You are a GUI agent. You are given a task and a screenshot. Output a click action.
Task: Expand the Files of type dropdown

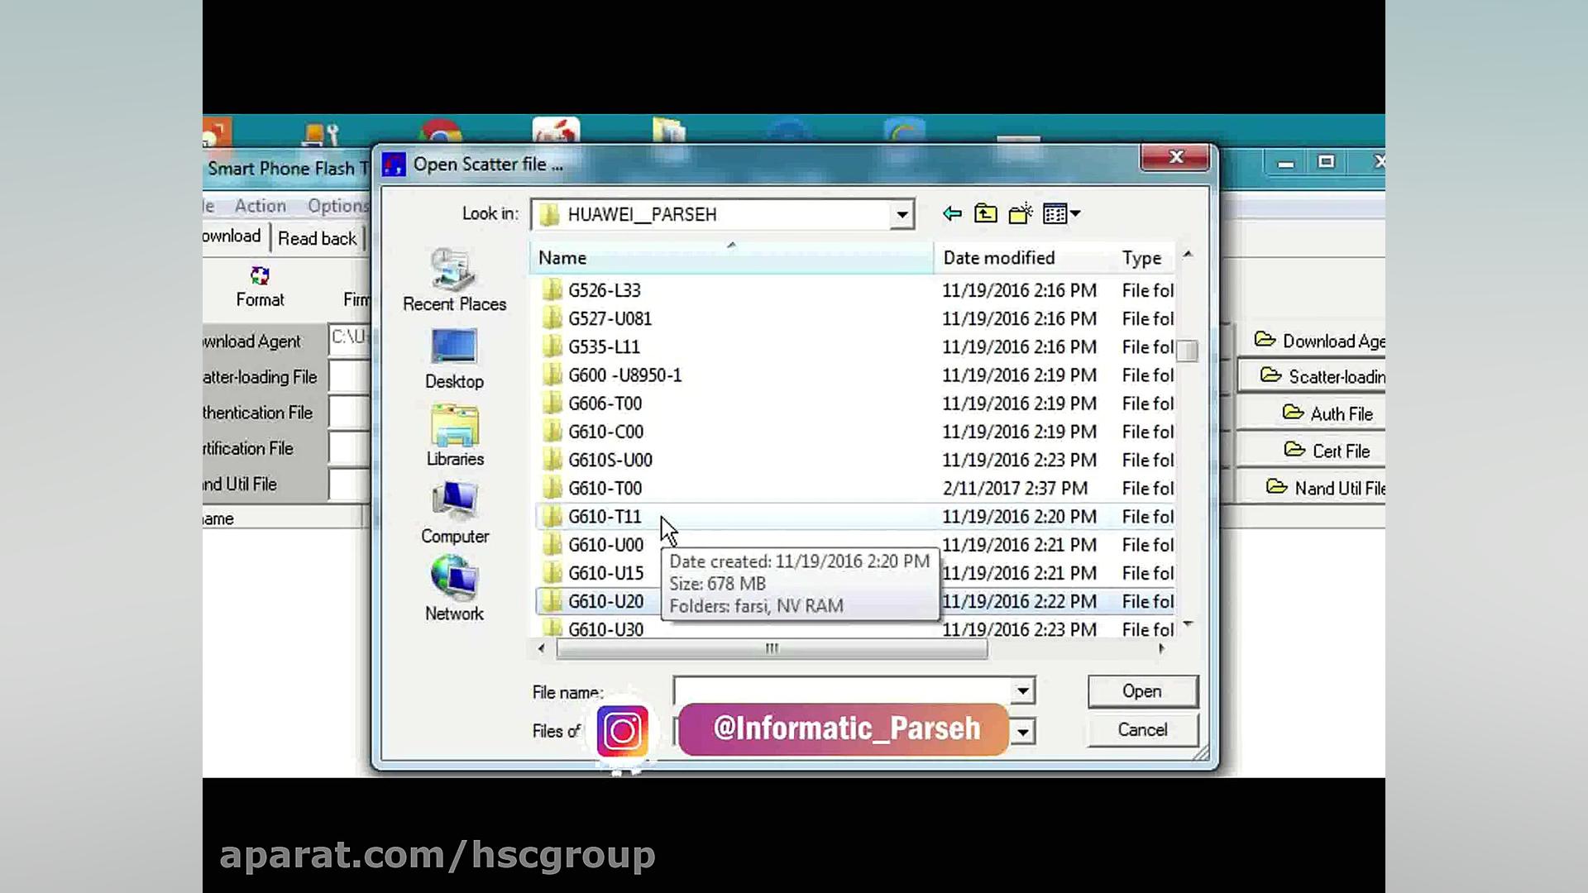pos(1023,732)
